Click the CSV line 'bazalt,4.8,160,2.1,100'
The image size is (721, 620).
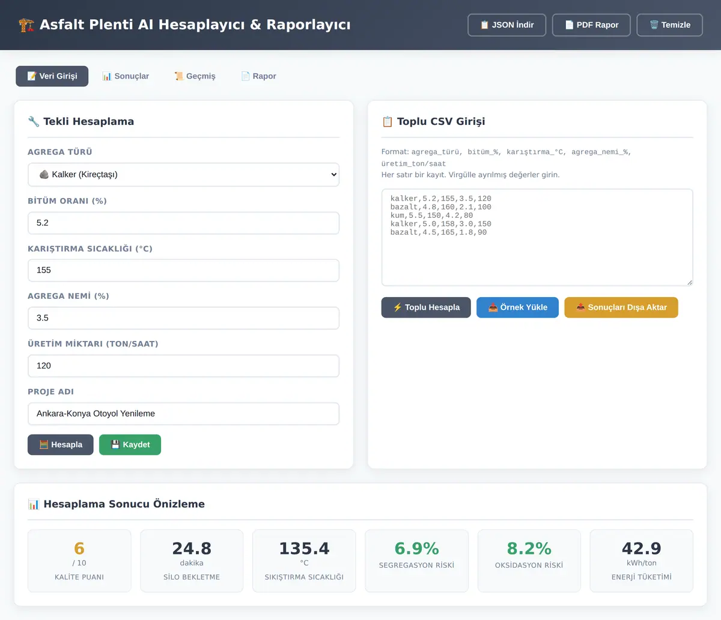click(x=440, y=207)
